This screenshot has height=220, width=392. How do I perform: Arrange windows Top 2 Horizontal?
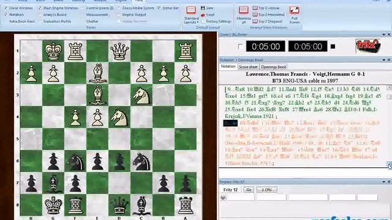click(268, 15)
